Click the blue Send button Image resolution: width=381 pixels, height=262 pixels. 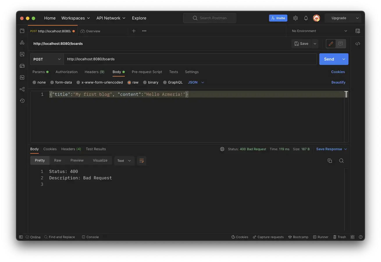click(329, 59)
